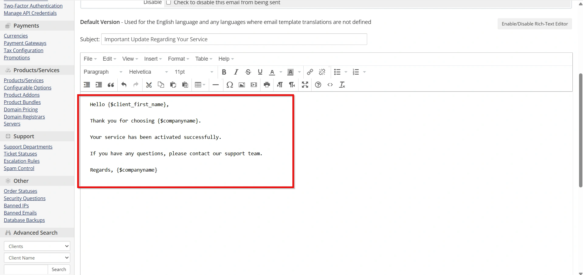Insert a horizontal line
The height and width of the screenshot is (275, 583).
(216, 85)
